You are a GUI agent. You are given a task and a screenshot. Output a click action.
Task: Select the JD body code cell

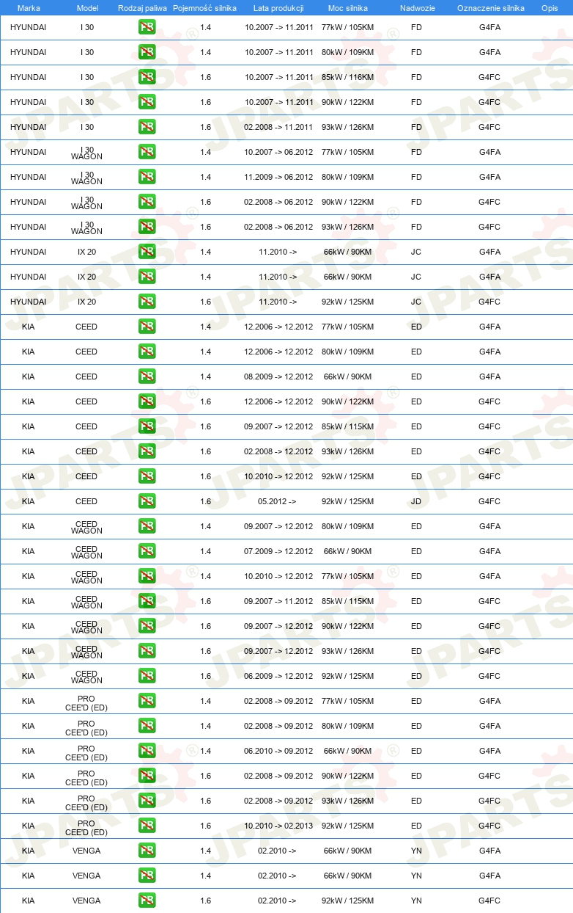[416, 502]
